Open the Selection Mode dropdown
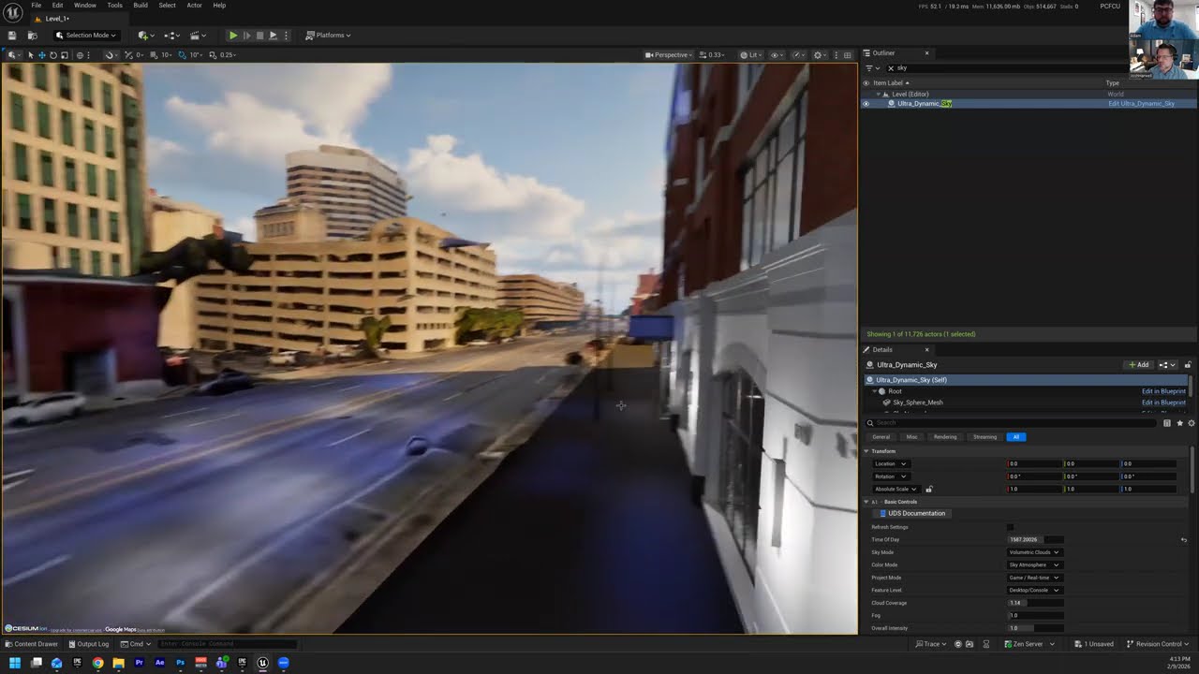The height and width of the screenshot is (674, 1199). point(86,36)
